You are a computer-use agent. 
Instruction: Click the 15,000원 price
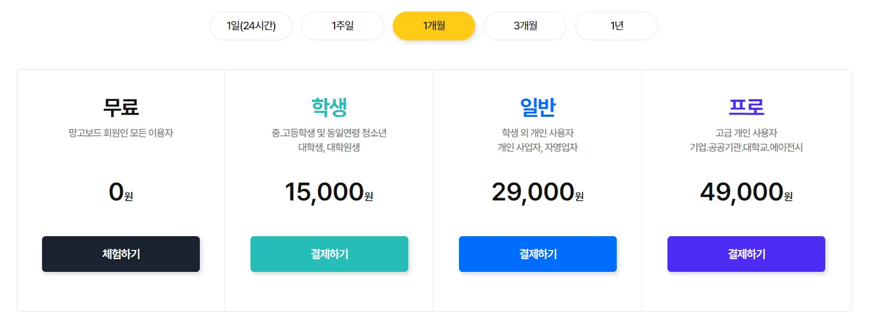point(329,192)
